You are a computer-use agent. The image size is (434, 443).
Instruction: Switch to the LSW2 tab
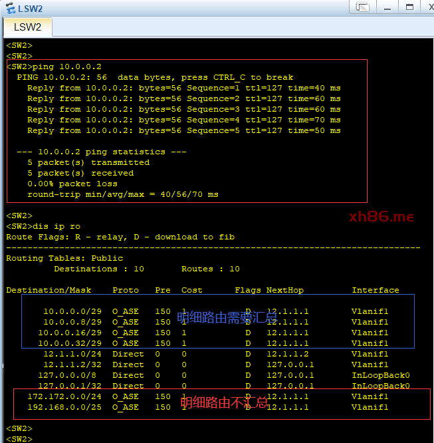pyautogui.click(x=27, y=27)
